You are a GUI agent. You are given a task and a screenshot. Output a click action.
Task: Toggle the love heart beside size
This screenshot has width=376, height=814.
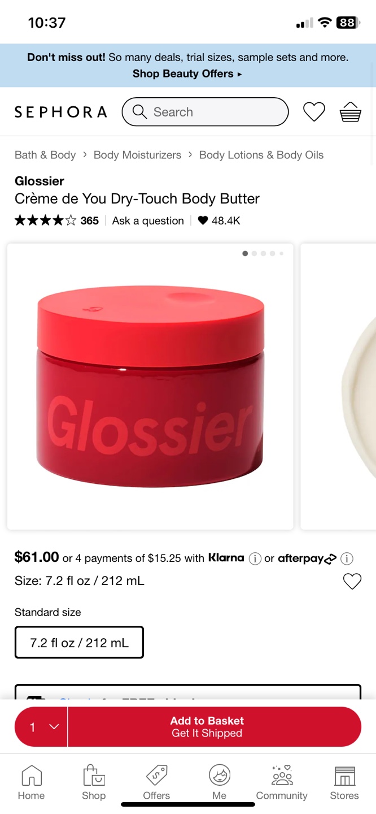pyautogui.click(x=352, y=581)
